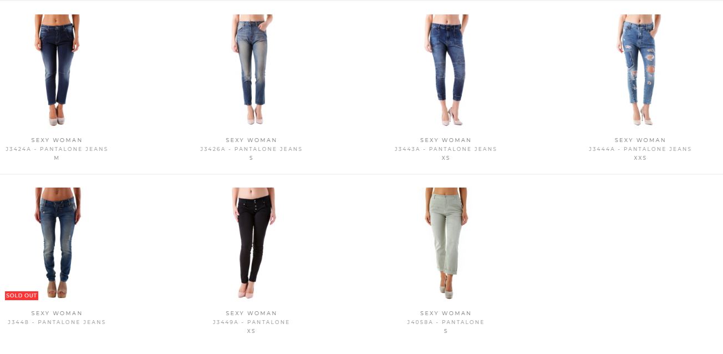The image size is (723, 354).
Task: Open the light green J4058A pants image
Action: click(x=446, y=243)
